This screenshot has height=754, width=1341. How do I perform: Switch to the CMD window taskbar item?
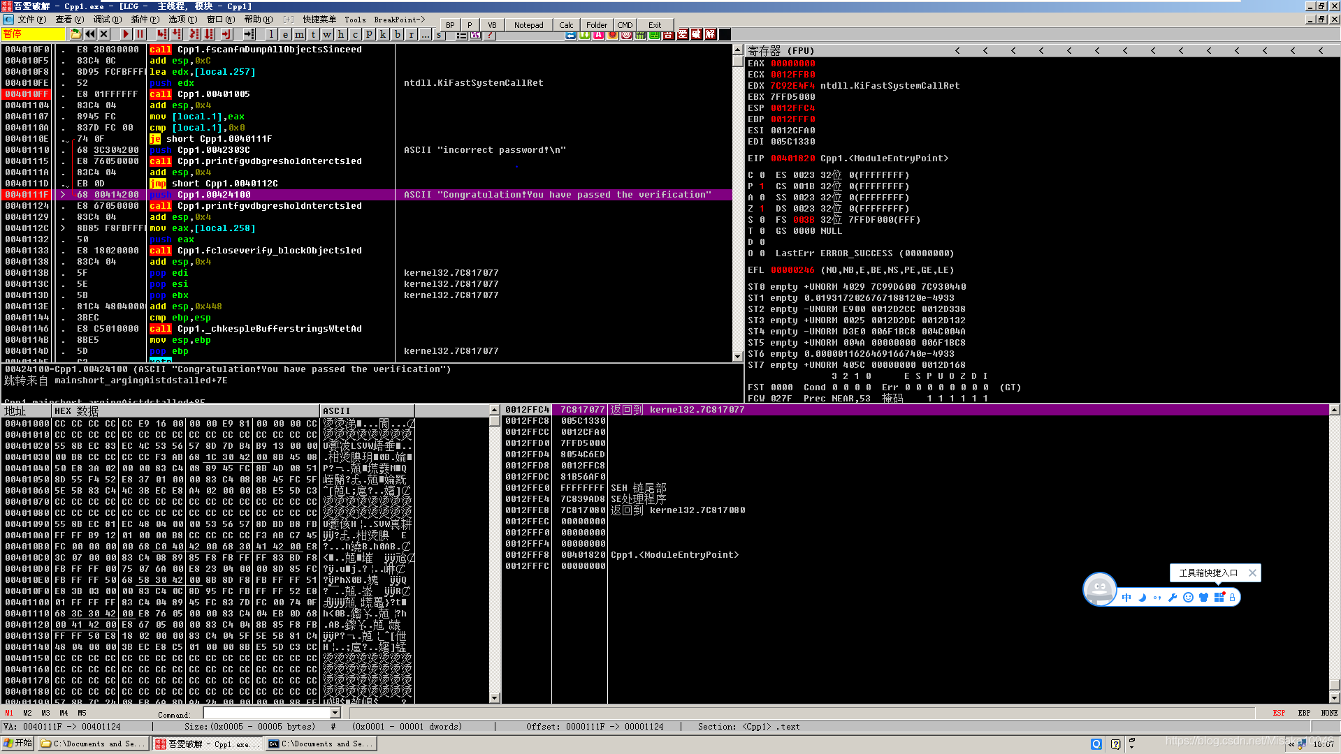[x=321, y=744]
